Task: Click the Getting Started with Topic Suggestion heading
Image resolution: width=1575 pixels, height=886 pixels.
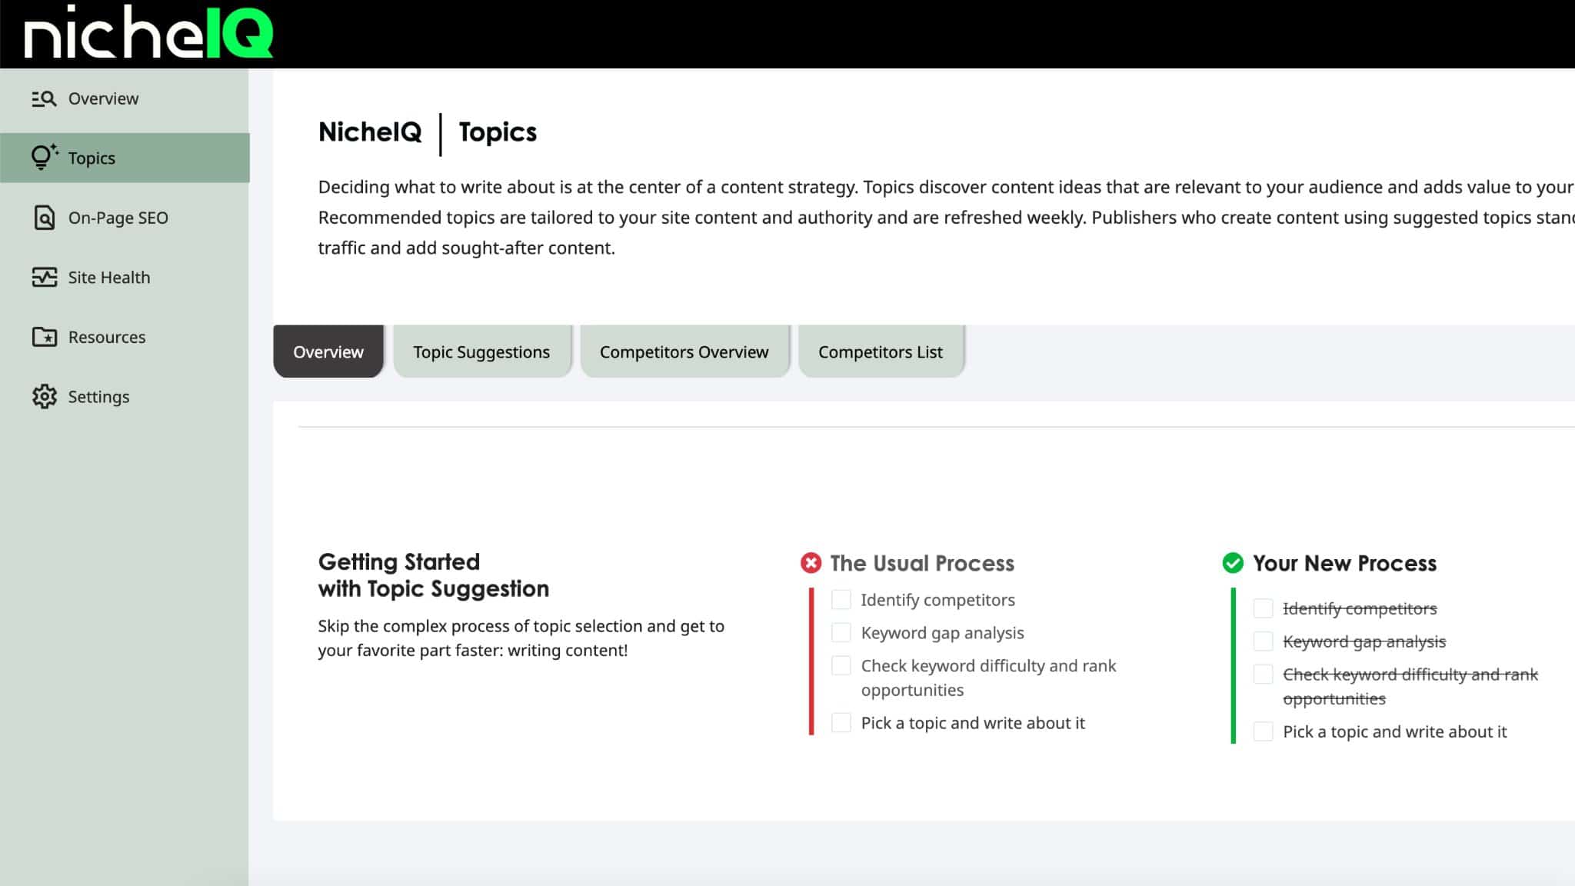Action: pos(434,575)
